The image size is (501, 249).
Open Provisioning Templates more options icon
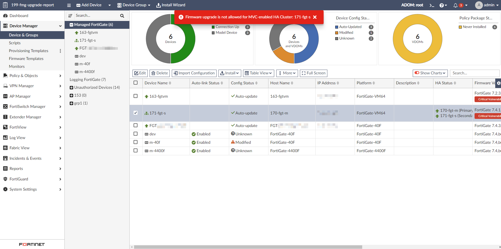[x=60, y=51]
